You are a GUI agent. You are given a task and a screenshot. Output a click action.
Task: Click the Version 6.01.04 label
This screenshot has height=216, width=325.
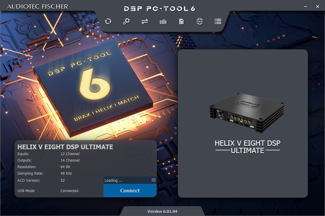[x=162, y=211]
